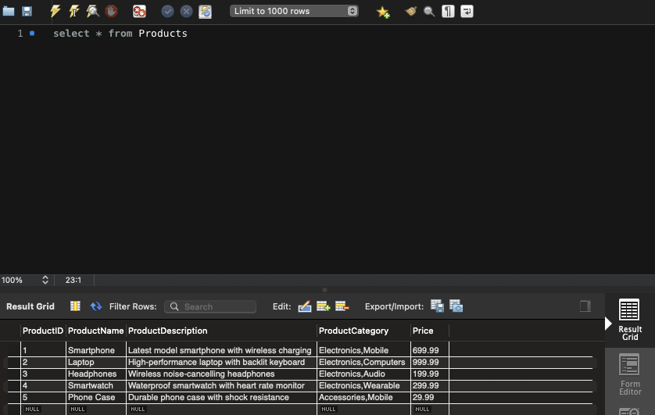This screenshot has height=415, width=655.
Task: Toggle auto-commit mode
Action: click(x=205, y=11)
